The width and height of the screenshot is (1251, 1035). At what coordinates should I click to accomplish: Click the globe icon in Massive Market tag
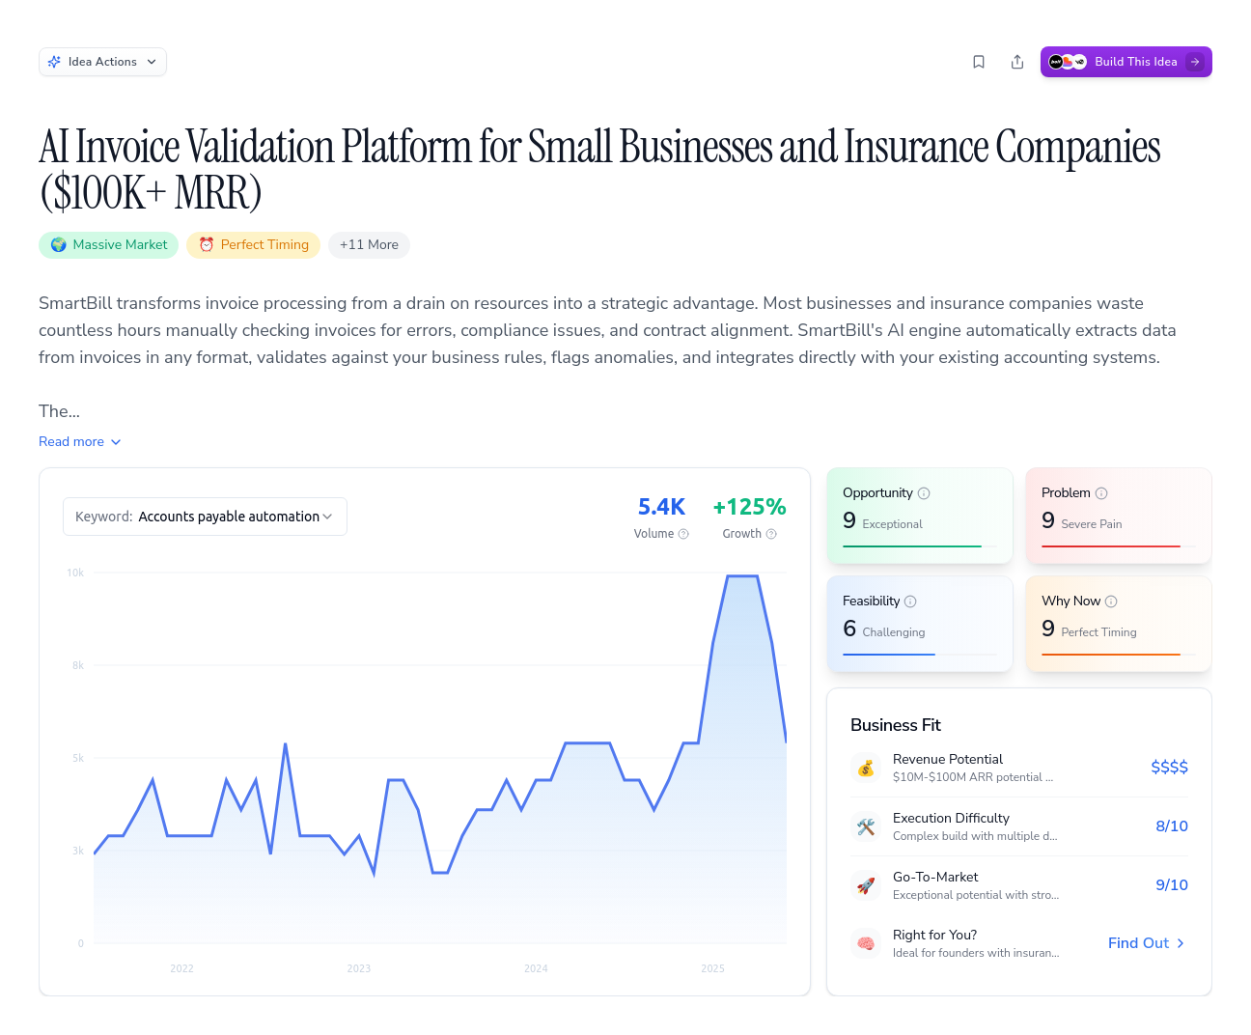59,245
